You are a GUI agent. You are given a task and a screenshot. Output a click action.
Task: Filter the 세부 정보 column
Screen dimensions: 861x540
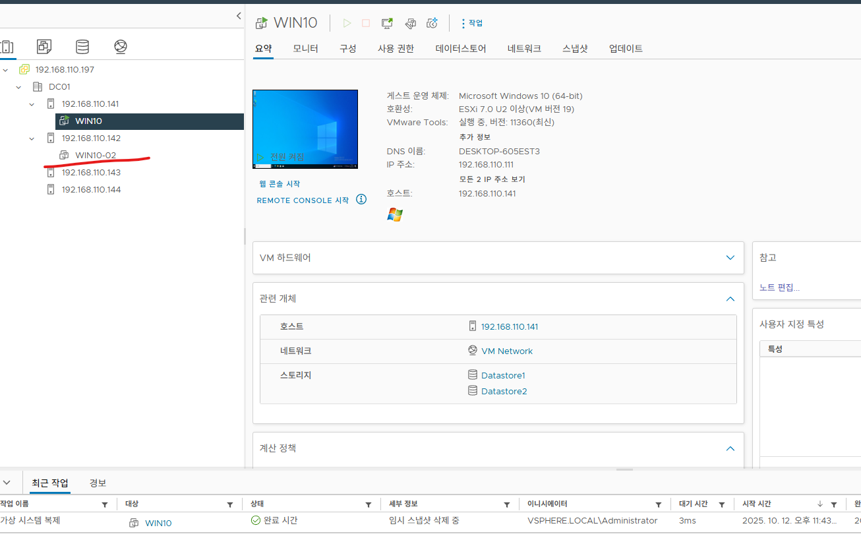pos(507,504)
